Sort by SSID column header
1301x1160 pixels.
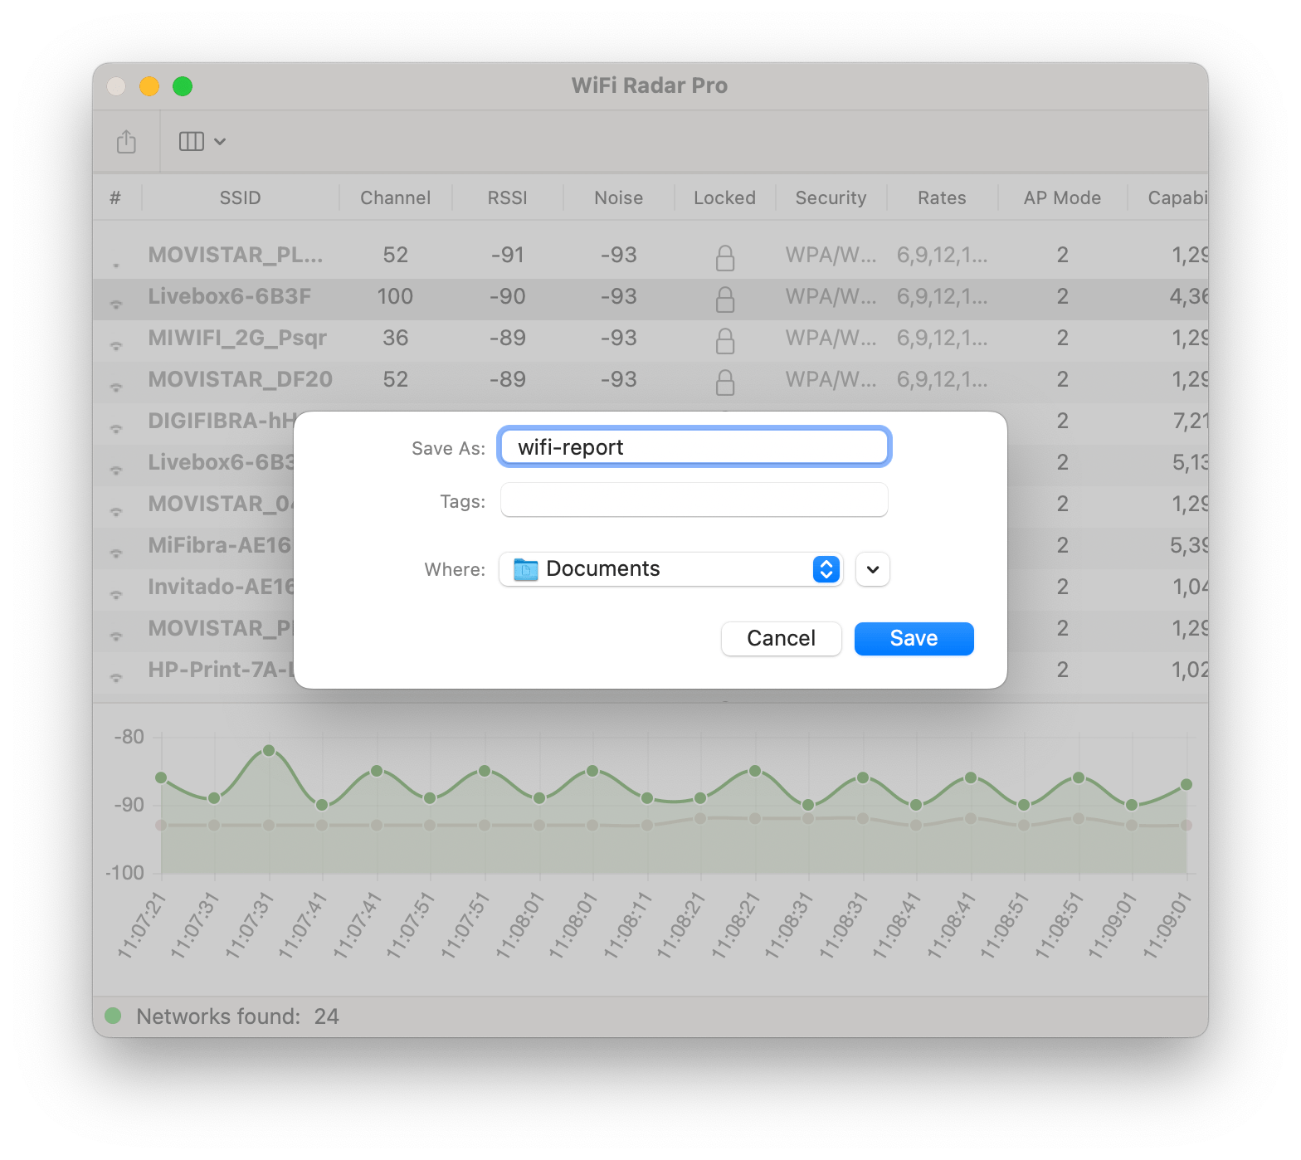(241, 197)
